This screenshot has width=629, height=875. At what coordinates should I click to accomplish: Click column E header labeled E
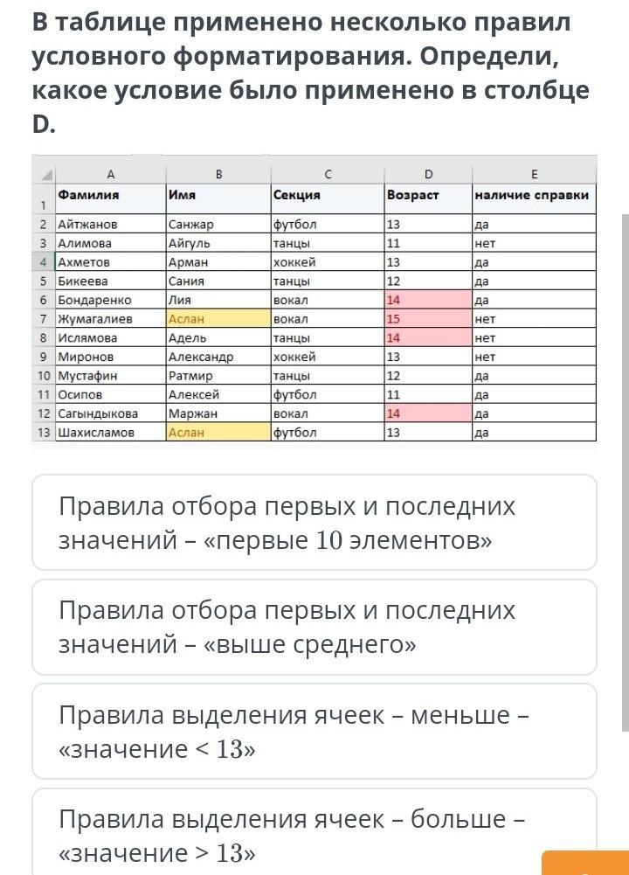click(534, 175)
